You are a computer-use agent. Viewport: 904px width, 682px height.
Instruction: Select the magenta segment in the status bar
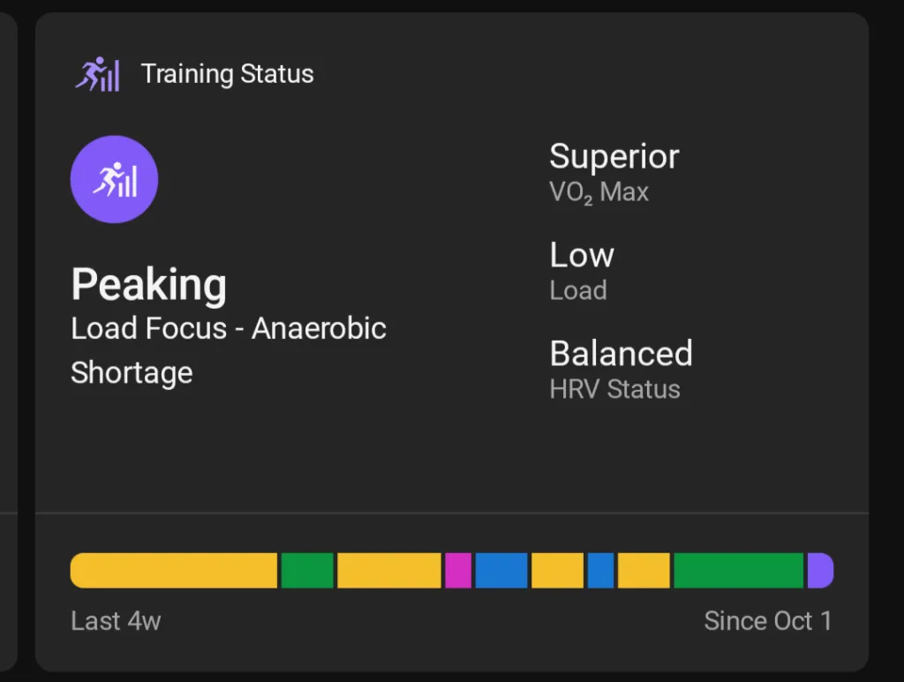tap(458, 571)
